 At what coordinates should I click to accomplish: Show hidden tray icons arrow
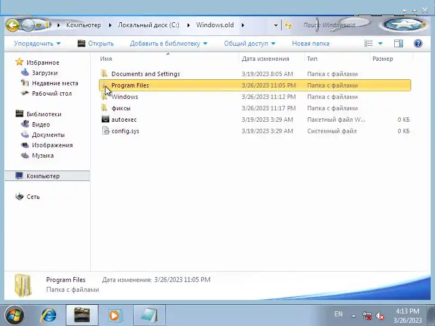[353, 316]
